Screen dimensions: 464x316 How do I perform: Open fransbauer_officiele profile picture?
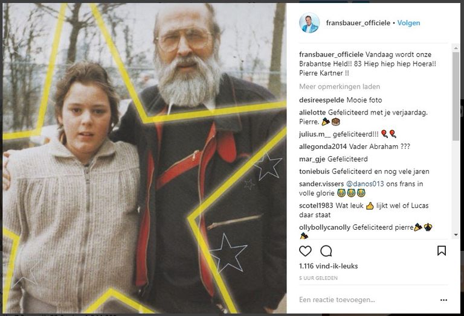coord(309,23)
